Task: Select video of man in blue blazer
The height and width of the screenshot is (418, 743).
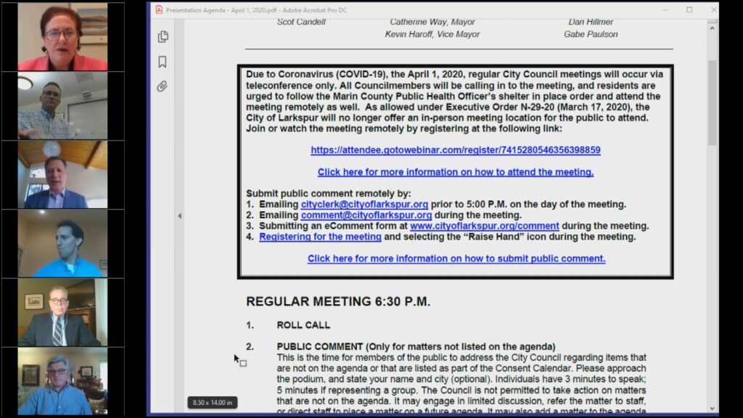Action: pyautogui.click(x=62, y=174)
